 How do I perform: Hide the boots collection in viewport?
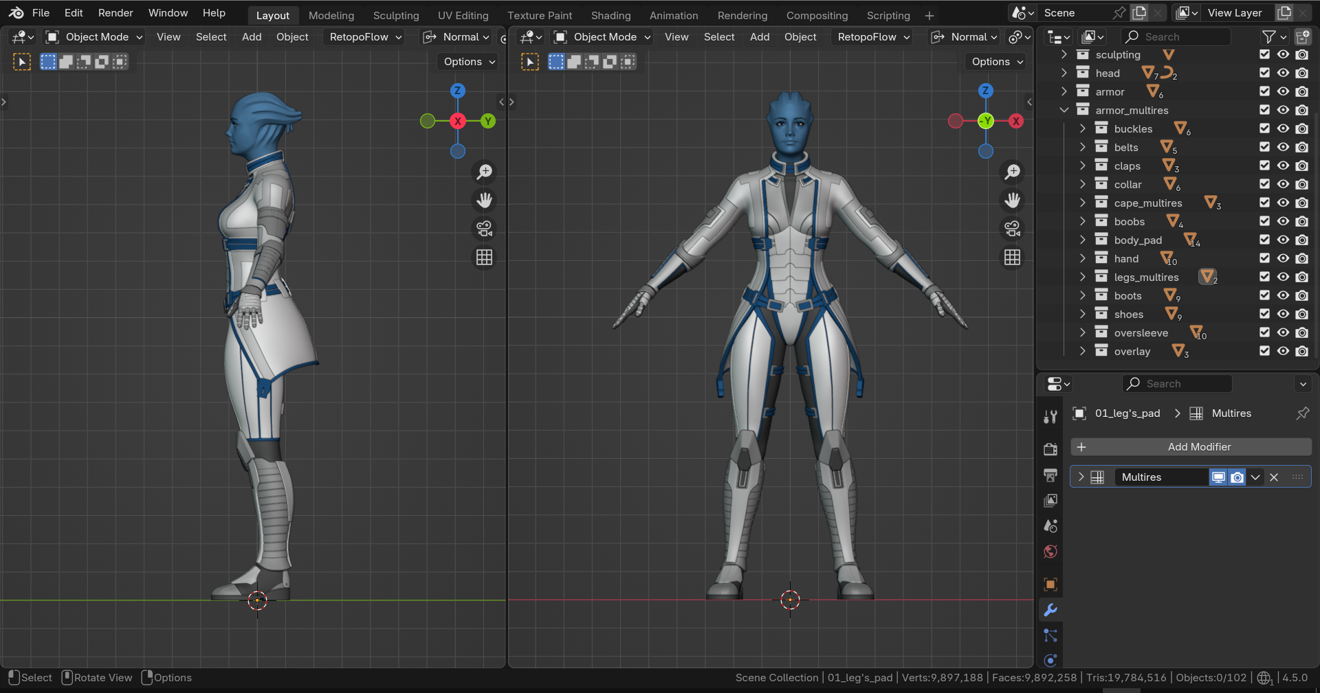tap(1283, 295)
